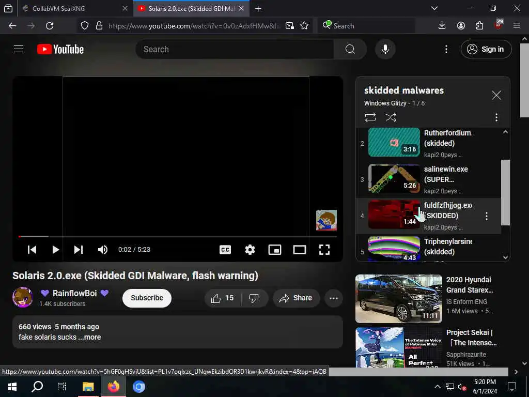Go to YouTube home via logo
Viewport: 529px width, 397px height.
pyautogui.click(x=60, y=49)
